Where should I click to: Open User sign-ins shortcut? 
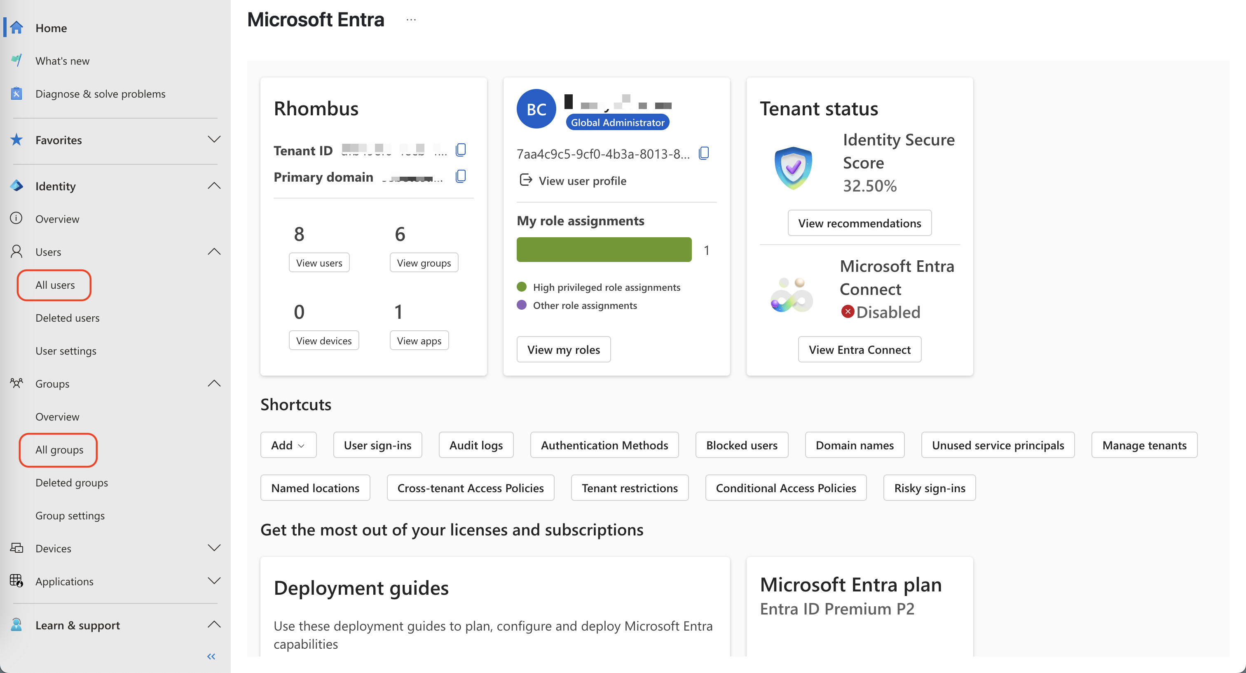coord(377,445)
